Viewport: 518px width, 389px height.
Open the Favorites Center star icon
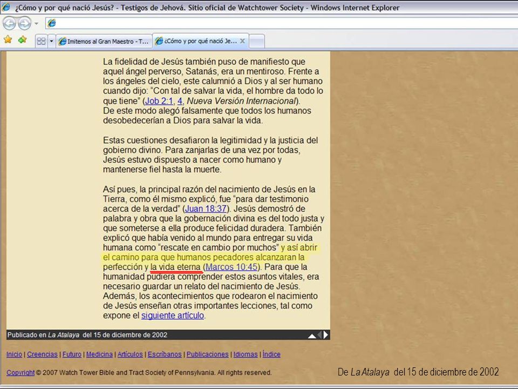[x=8, y=39]
